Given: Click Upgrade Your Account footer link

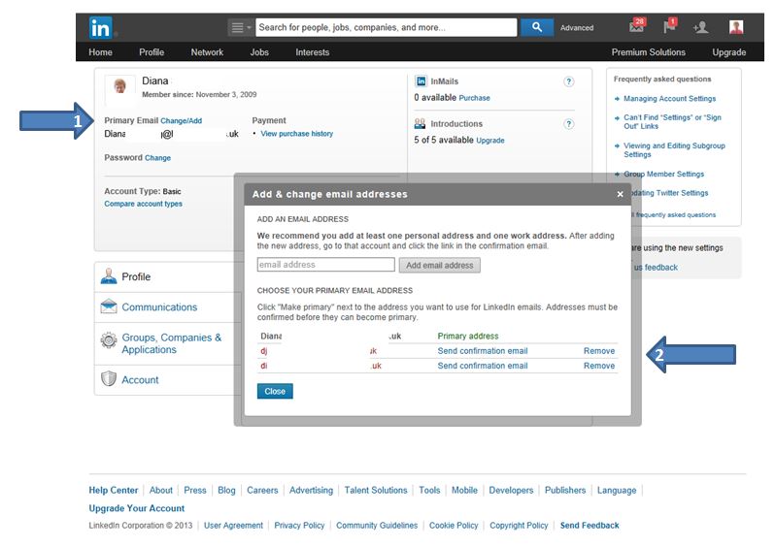Looking at the screenshot, I should coord(137,508).
